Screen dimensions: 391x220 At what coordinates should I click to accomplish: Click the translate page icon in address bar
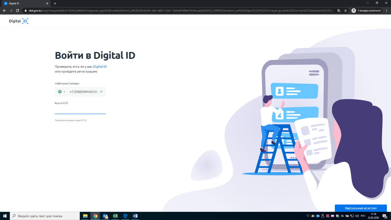(339, 11)
